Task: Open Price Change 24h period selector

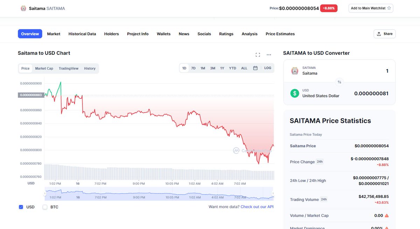Action: (x=320, y=162)
